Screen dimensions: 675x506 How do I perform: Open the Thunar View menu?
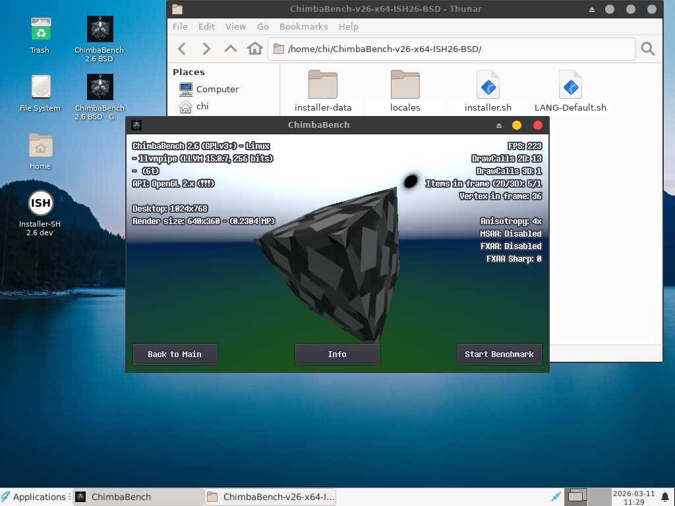pyautogui.click(x=235, y=26)
